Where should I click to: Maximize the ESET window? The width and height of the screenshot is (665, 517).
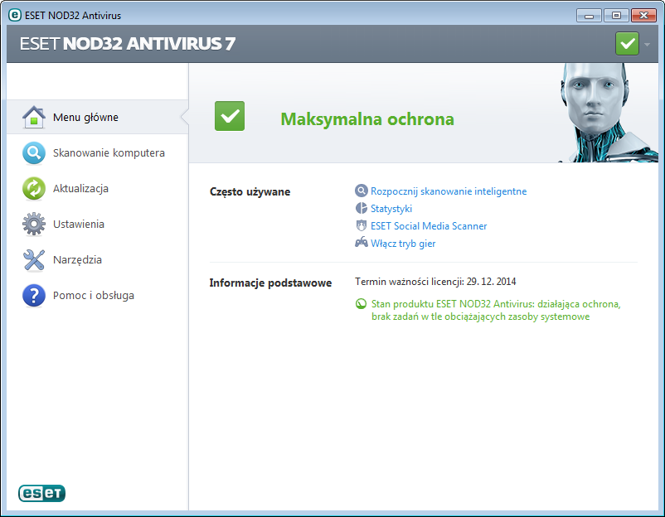[616, 16]
